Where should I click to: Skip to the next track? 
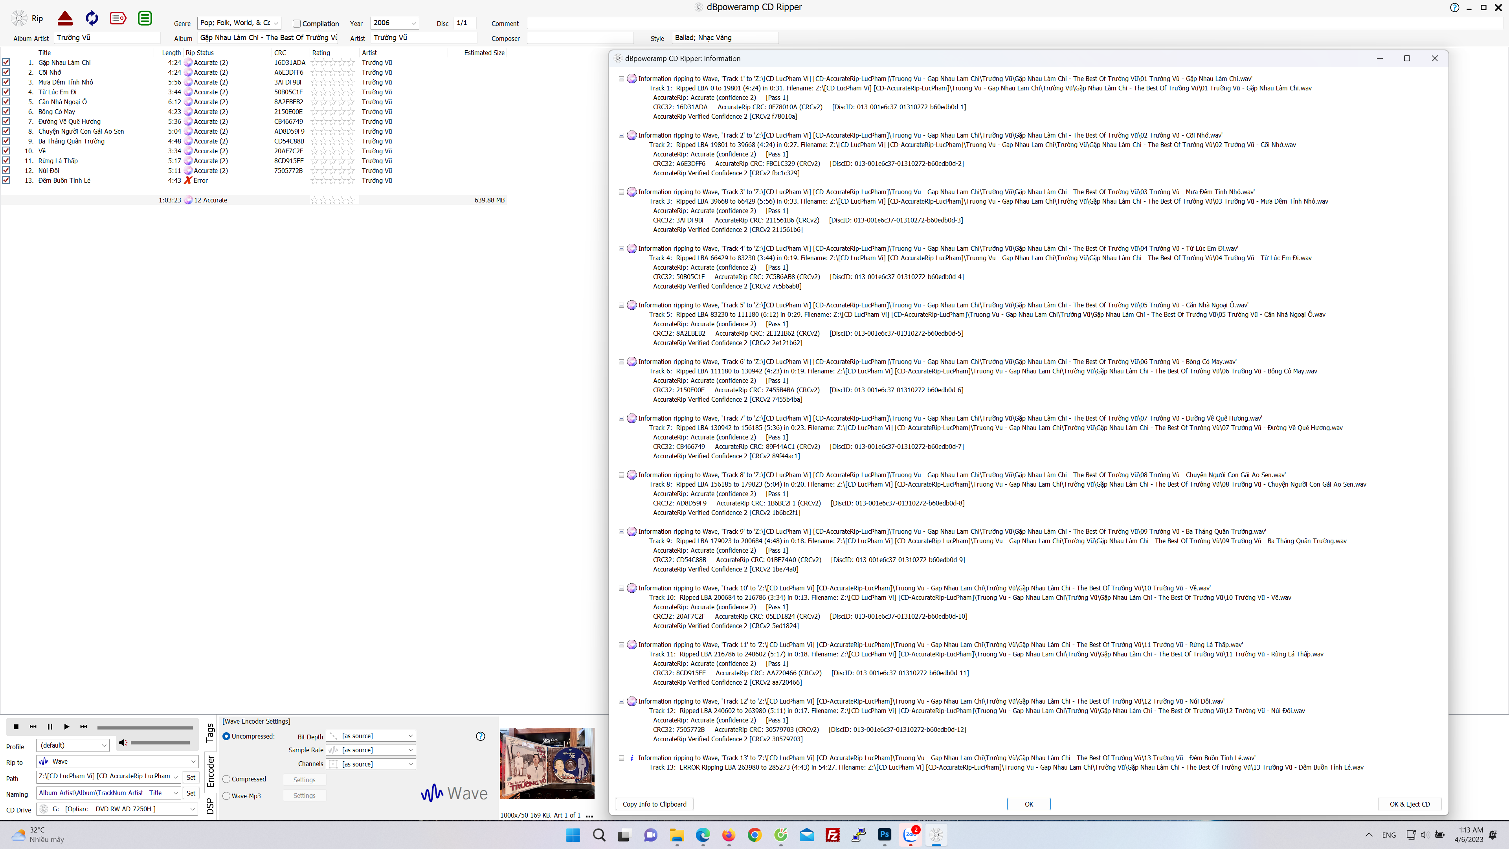click(x=84, y=726)
